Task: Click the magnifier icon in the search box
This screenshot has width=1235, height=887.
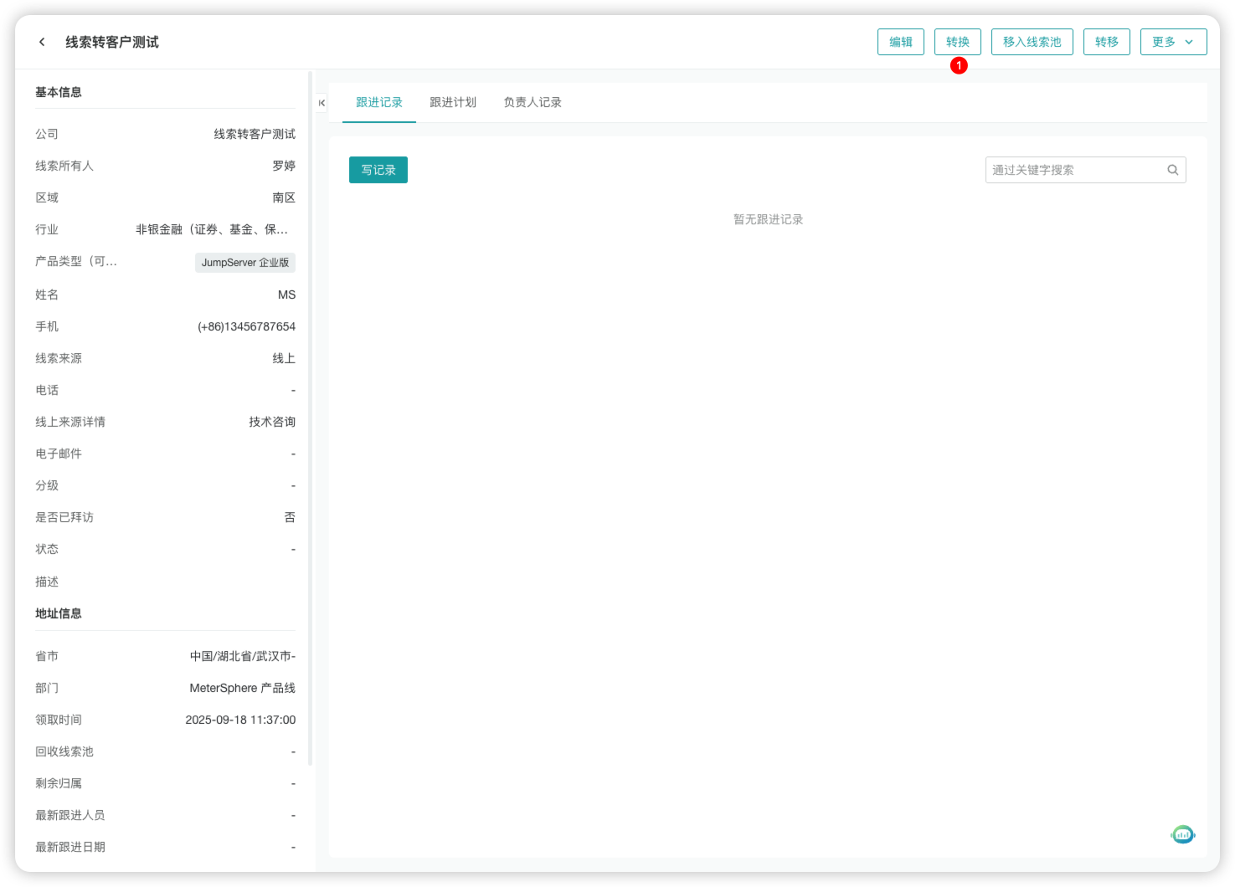Action: click(1171, 169)
